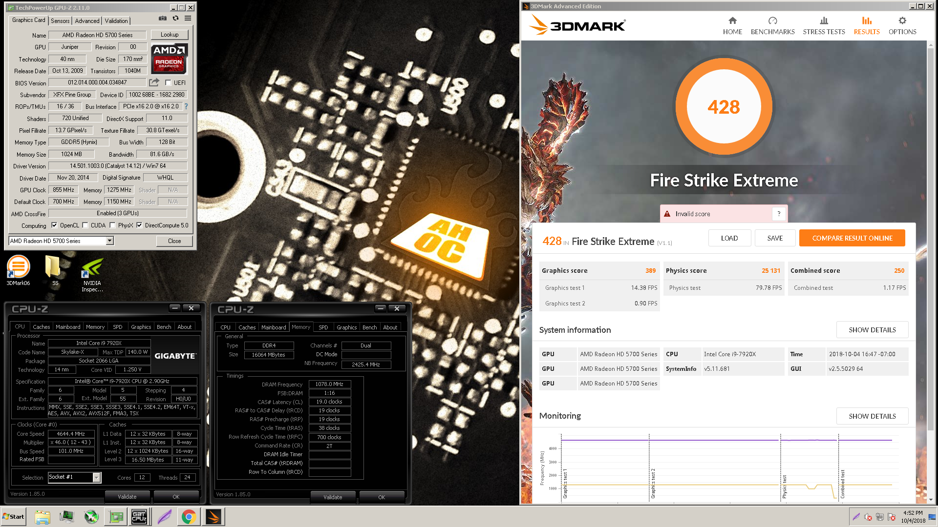The width and height of the screenshot is (938, 527).
Task: Click the BIOS save/export icon in GPU-Z
Action: pyautogui.click(x=154, y=82)
